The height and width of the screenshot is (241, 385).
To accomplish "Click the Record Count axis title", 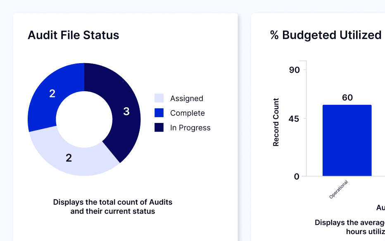I will click(x=276, y=121).
